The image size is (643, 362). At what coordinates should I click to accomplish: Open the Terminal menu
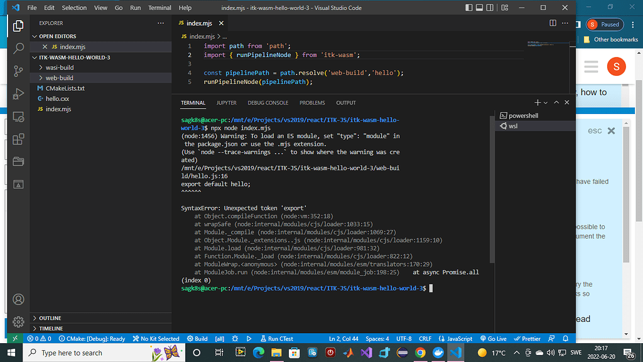[x=159, y=8]
